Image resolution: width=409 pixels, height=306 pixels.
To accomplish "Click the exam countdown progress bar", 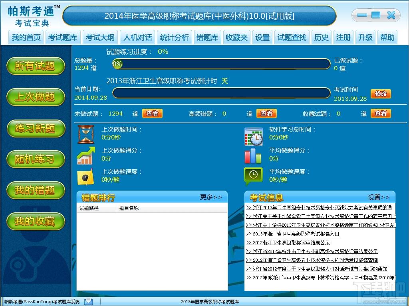I will [x=221, y=93].
